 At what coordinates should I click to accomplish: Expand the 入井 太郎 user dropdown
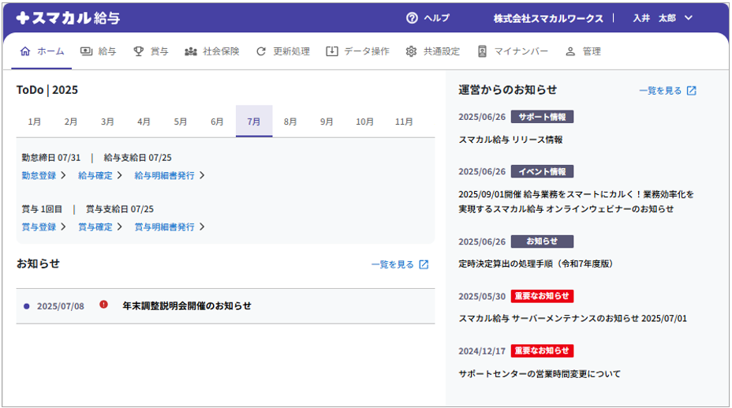(688, 18)
